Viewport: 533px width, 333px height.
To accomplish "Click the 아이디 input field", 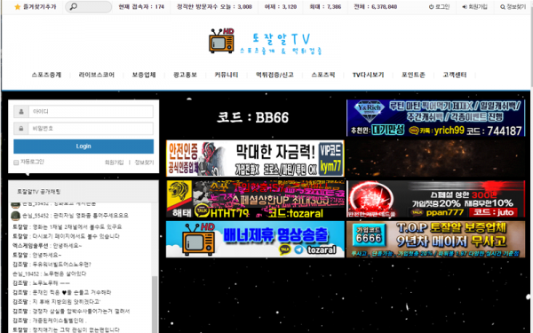I will [x=91, y=112].
